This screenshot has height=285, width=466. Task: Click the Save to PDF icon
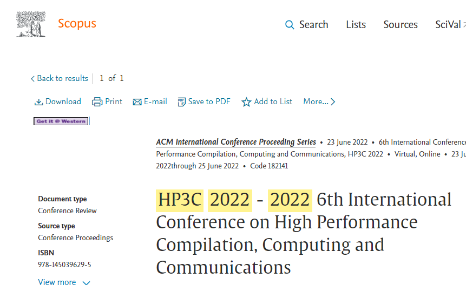(x=181, y=102)
